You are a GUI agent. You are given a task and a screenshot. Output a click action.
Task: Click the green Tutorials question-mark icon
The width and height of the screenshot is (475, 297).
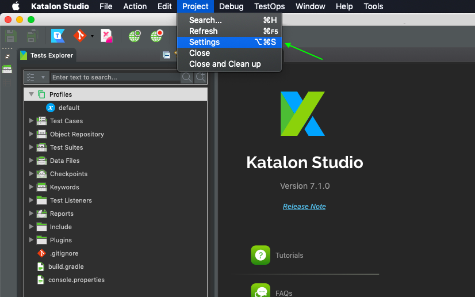pyautogui.click(x=261, y=255)
